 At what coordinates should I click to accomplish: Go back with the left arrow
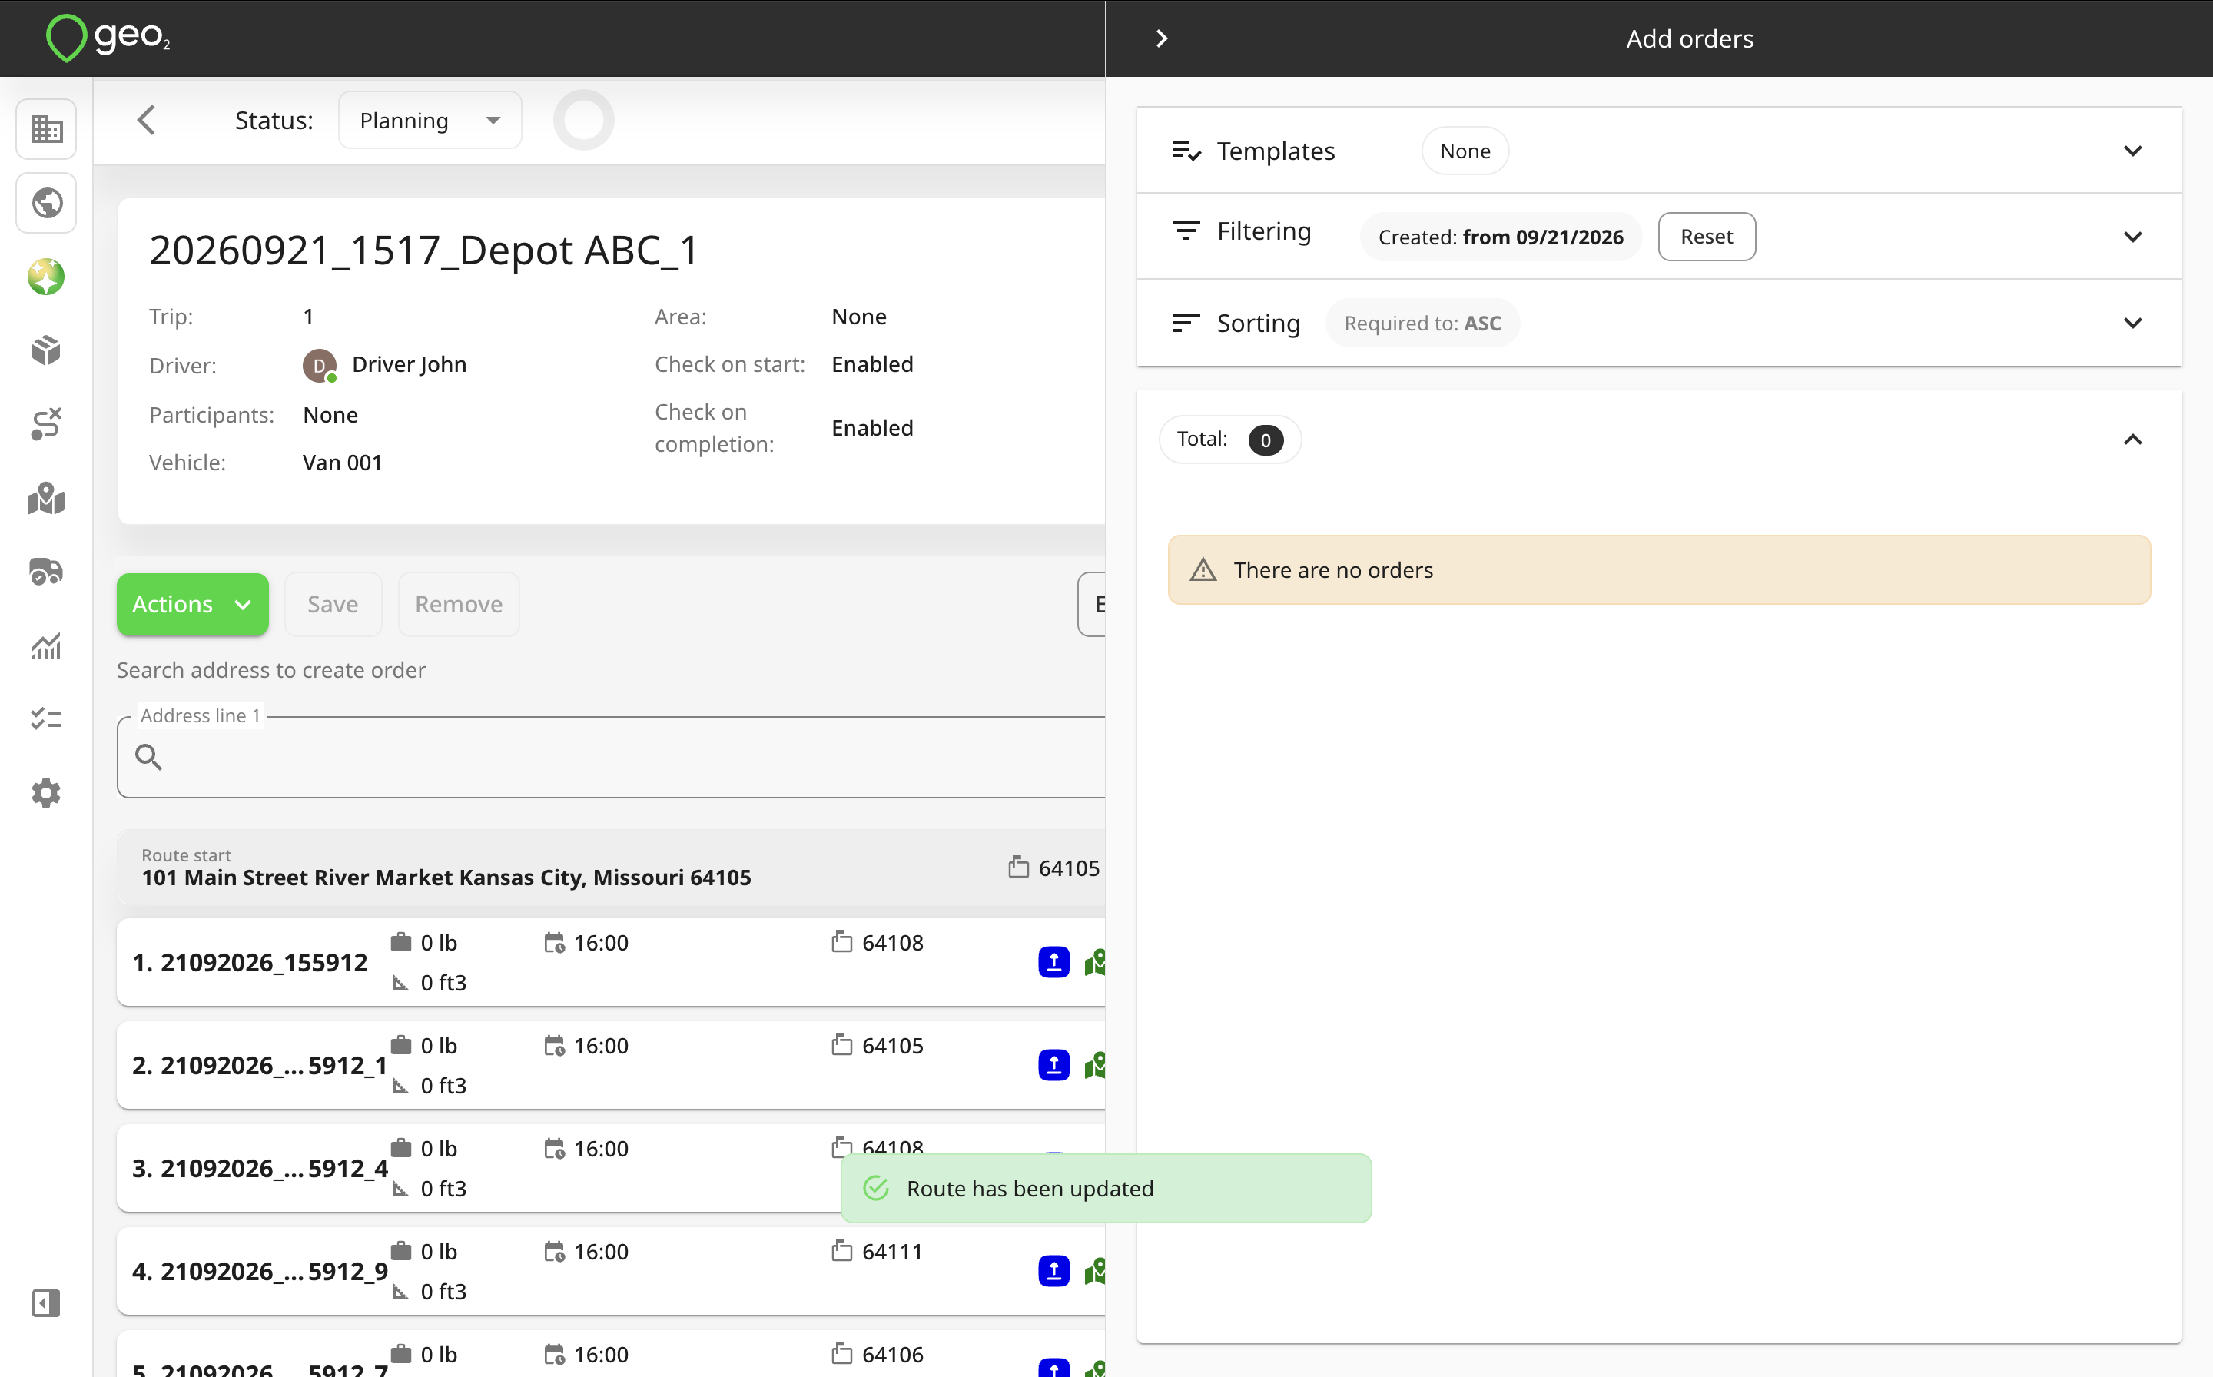click(x=146, y=119)
